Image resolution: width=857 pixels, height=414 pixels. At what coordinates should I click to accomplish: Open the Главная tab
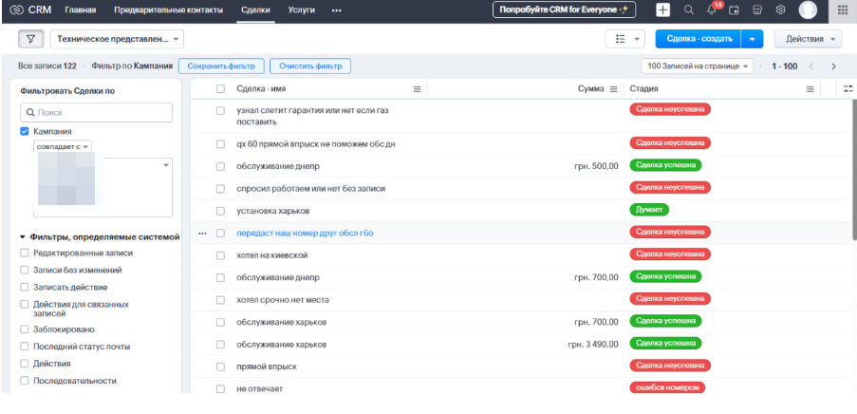tap(81, 9)
